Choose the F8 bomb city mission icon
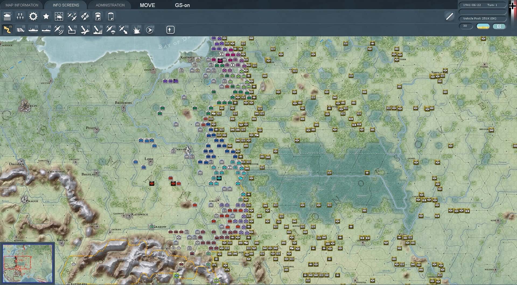Screen dimensions: 517x285 [97, 29]
